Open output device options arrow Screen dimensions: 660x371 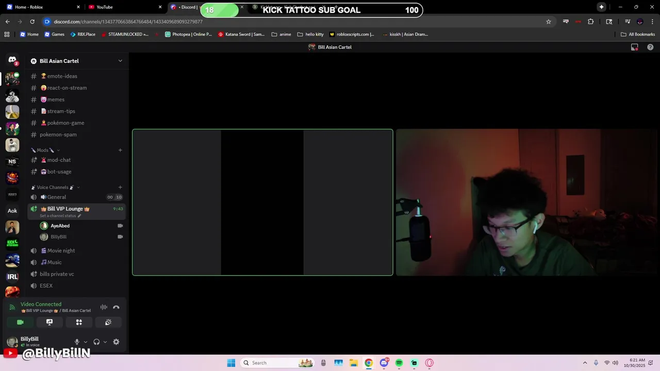tap(105, 342)
